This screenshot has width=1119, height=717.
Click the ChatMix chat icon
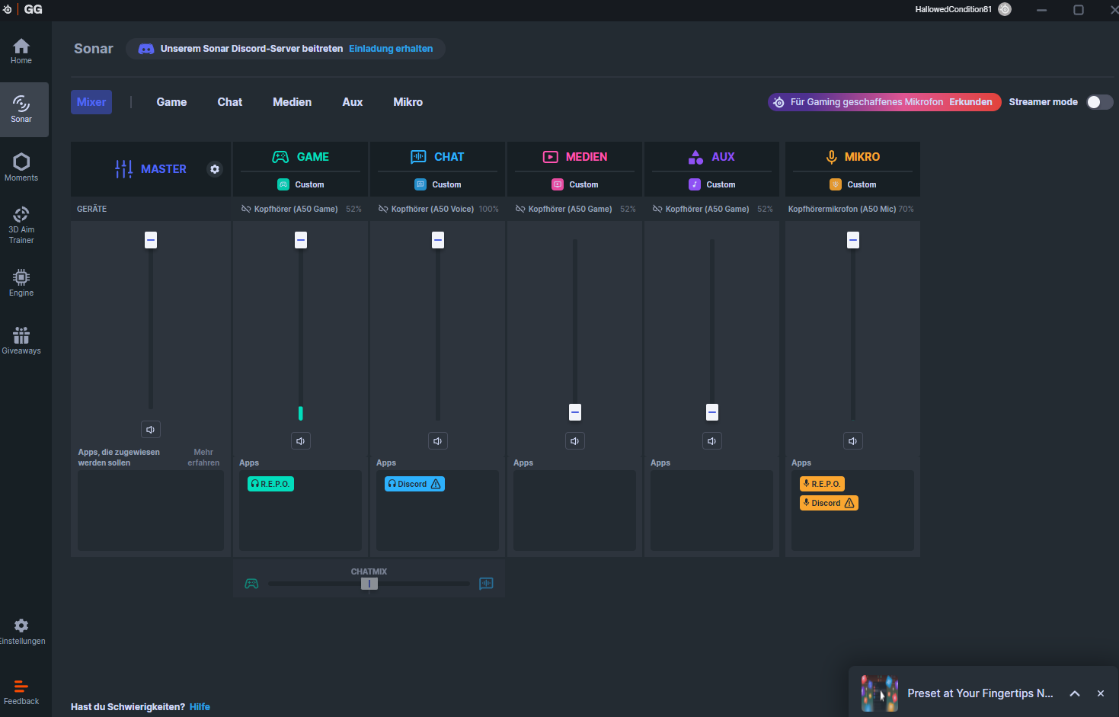486,584
